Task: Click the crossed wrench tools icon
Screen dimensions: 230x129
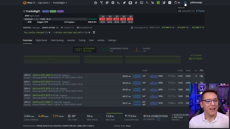Action: (x=164, y=3)
